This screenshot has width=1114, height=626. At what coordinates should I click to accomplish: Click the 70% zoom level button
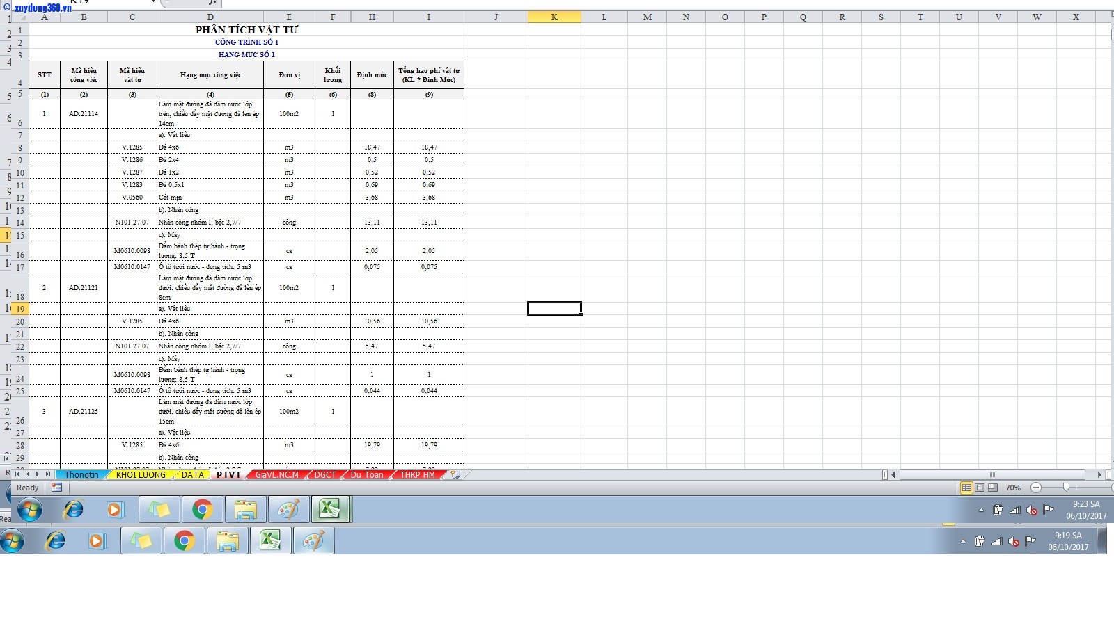click(1013, 488)
